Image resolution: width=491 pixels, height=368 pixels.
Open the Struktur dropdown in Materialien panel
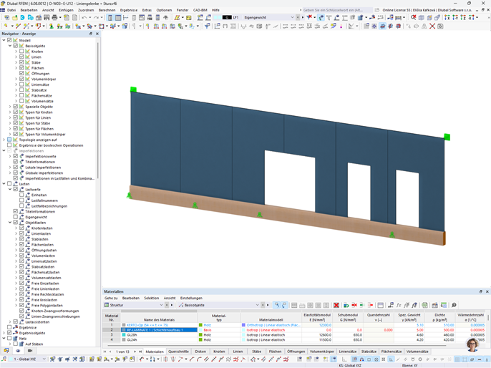(161, 305)
